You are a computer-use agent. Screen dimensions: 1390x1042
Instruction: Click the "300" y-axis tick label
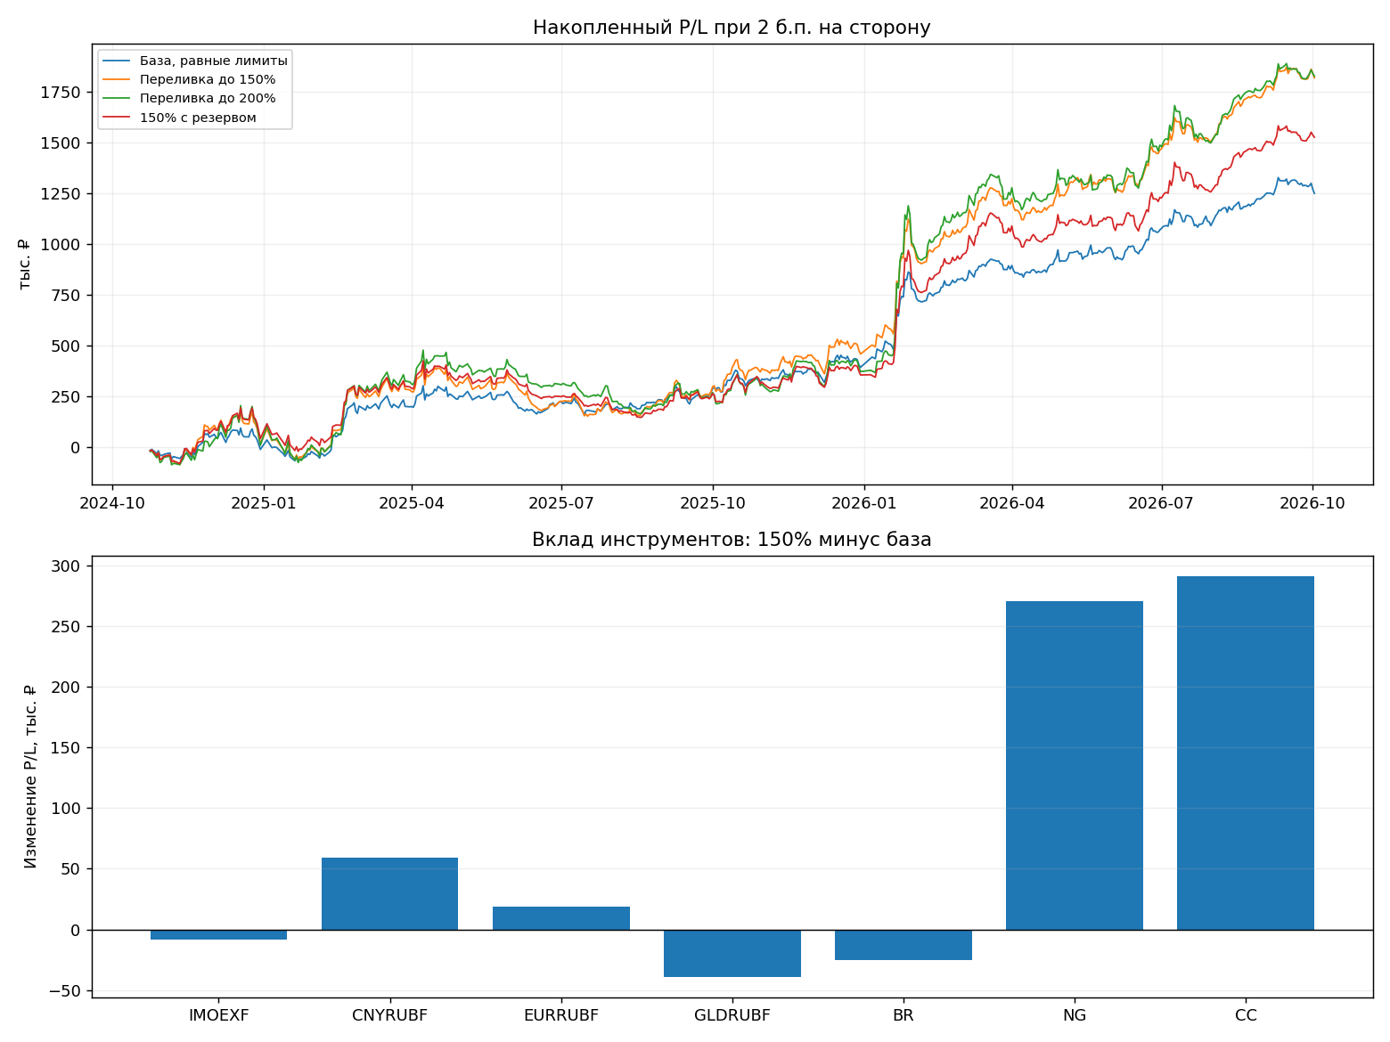tap(65, 566)
